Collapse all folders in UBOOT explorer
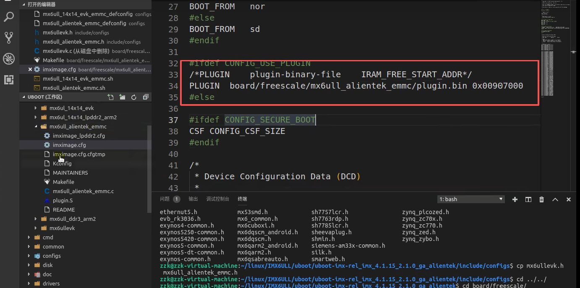Screen dimensions: 580x288 [146, 97]
